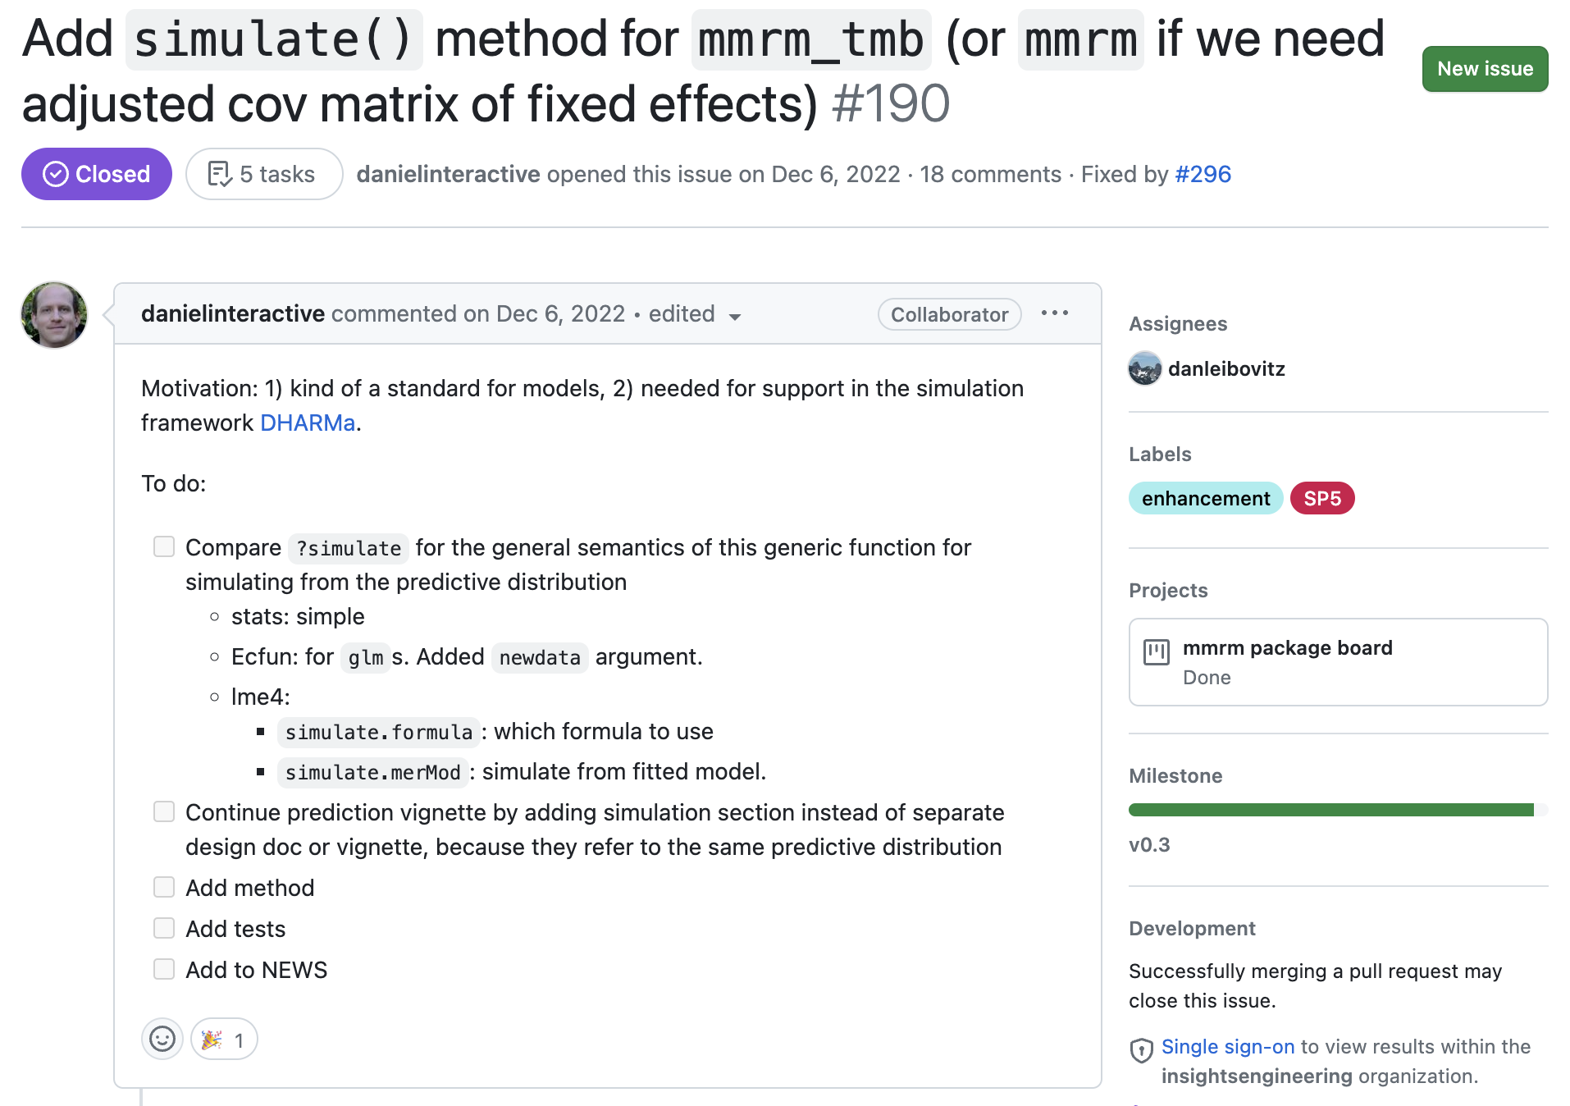Click the 5 tasks checklist icon
Image resolution: width=1570 pixels, height=1106 pixels.
(x=219, y=174)
